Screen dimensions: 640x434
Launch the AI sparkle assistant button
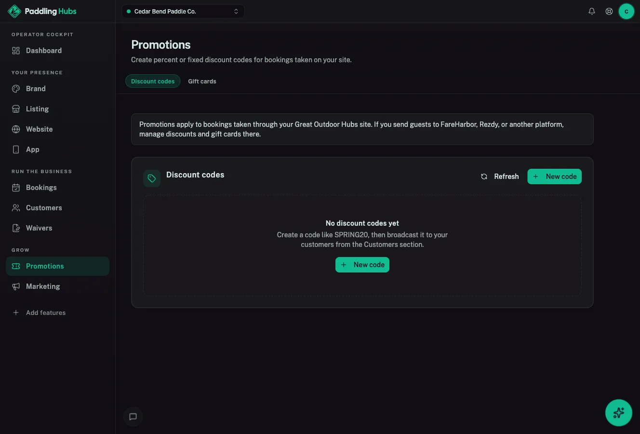619,413
